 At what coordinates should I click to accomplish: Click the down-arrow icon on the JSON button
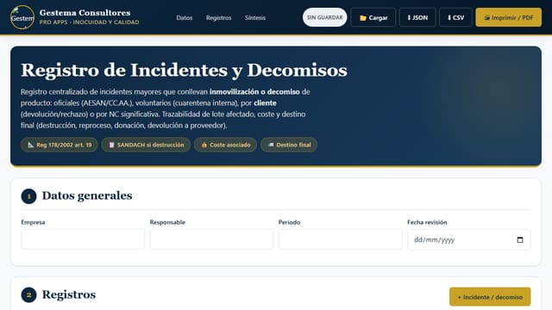click(x=409, y=17)
